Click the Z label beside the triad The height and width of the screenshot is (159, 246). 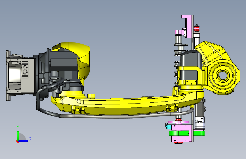[x=30, y=139]
